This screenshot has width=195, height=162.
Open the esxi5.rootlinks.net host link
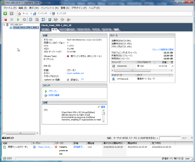[x=75, y=73]
